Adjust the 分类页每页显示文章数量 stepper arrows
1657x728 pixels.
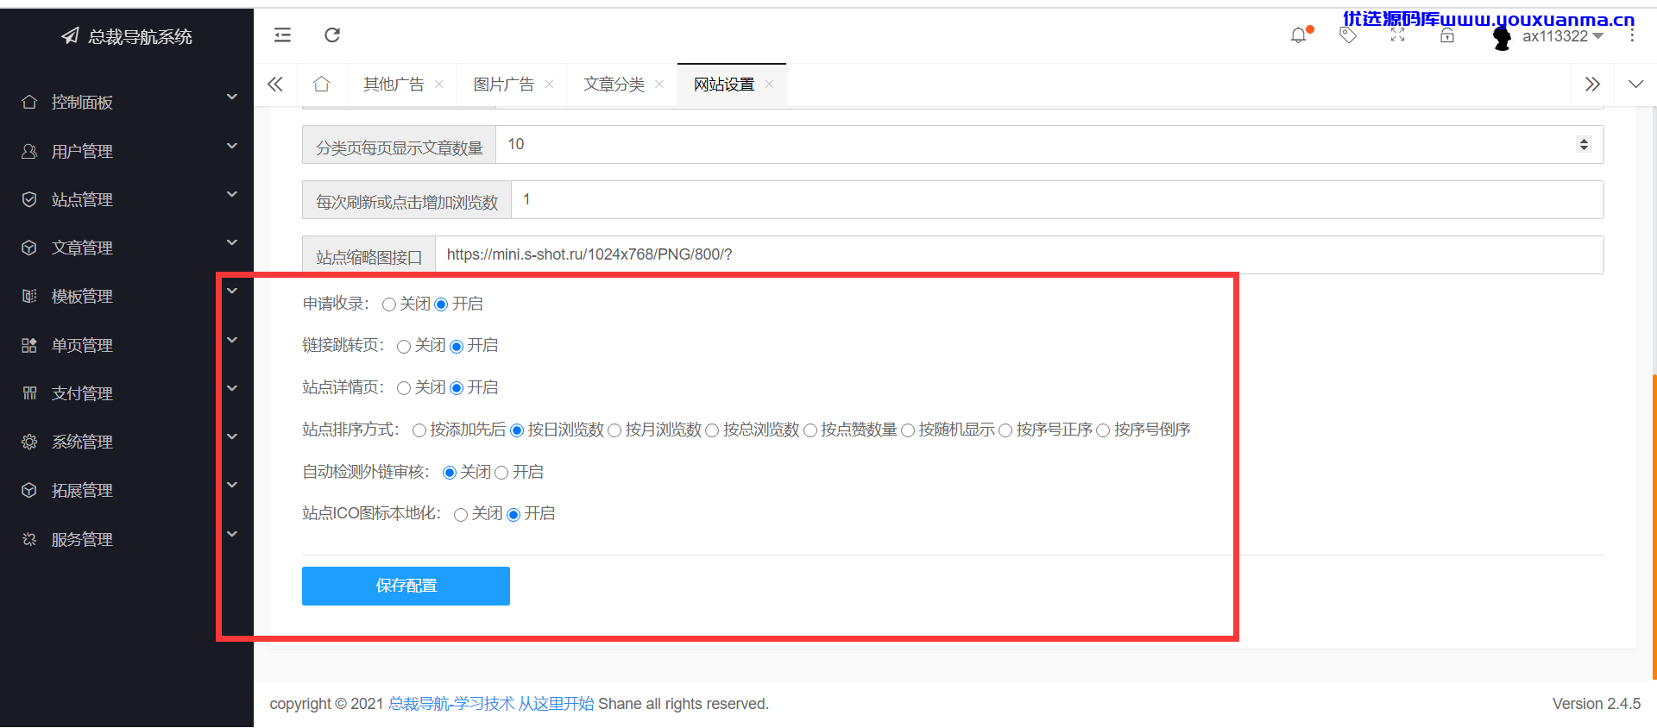pos(1584,144)
